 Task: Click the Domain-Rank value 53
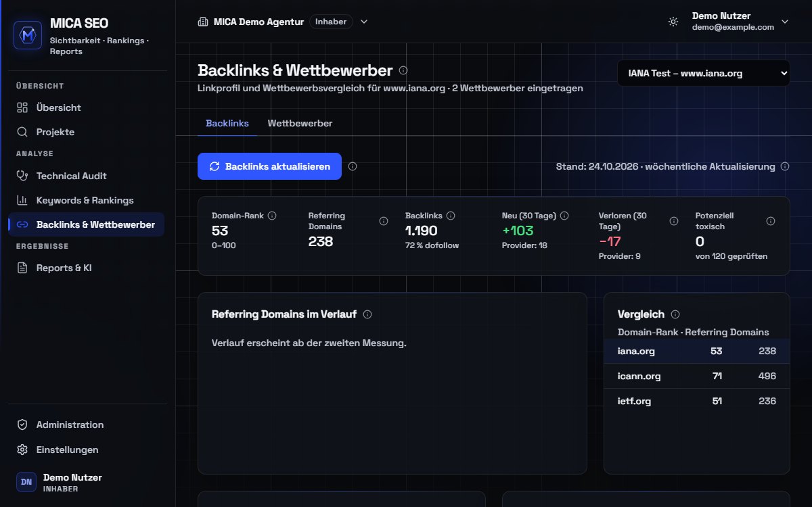pos(220,231)
